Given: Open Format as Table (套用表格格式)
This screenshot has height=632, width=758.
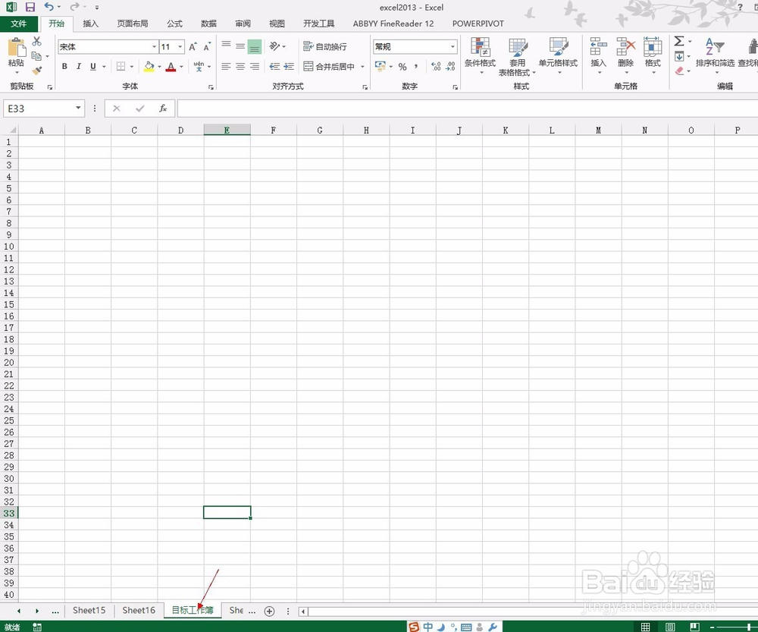Looking at the screenshot, I should coord(517,57).
